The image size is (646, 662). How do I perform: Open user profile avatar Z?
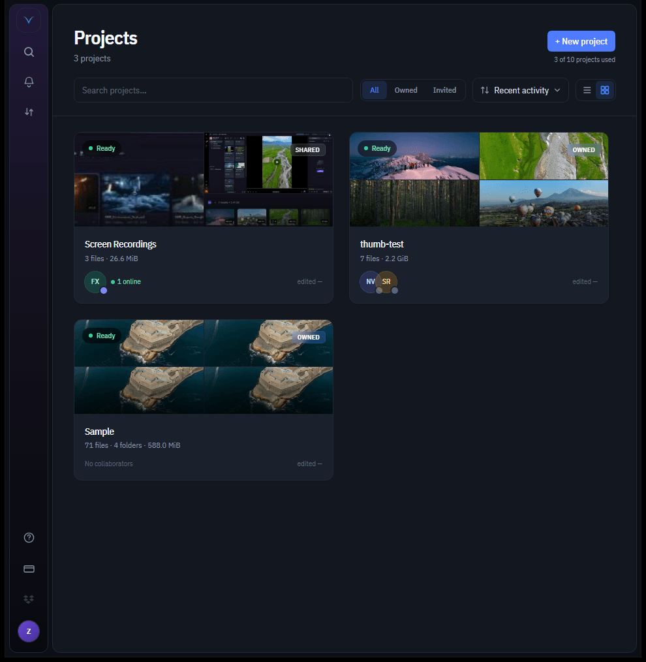29,631
